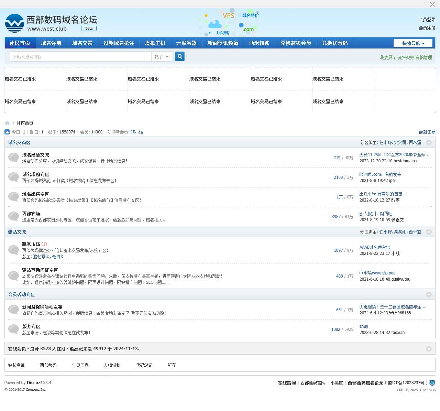Screen dimensions: 440x411
Task: Collapse the 会员活动专区 section
Action: pyautogui.click(x=429, y=294)
